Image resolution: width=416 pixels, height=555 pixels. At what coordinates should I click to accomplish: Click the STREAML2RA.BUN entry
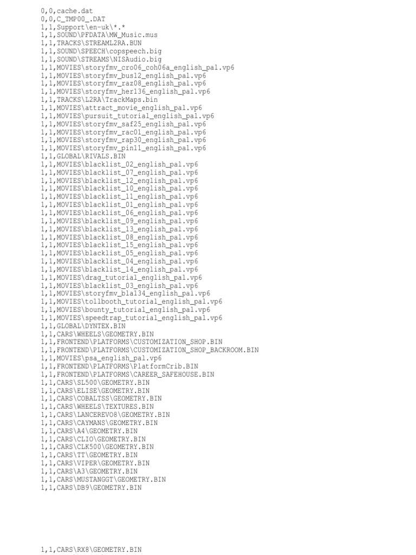click(91, 43)
